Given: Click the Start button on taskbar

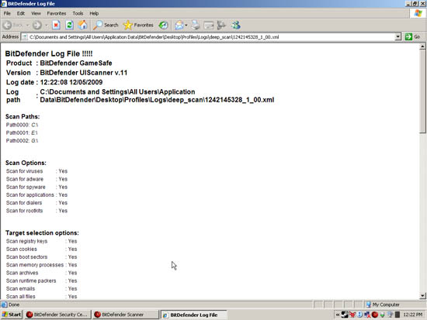Looking at the screenshot, I should click(x=11, y=315).
